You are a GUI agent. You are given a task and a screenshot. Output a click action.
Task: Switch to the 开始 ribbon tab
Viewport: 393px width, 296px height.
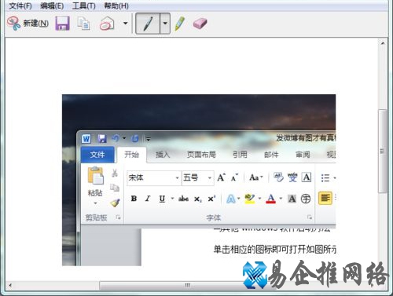pos(131,155)
